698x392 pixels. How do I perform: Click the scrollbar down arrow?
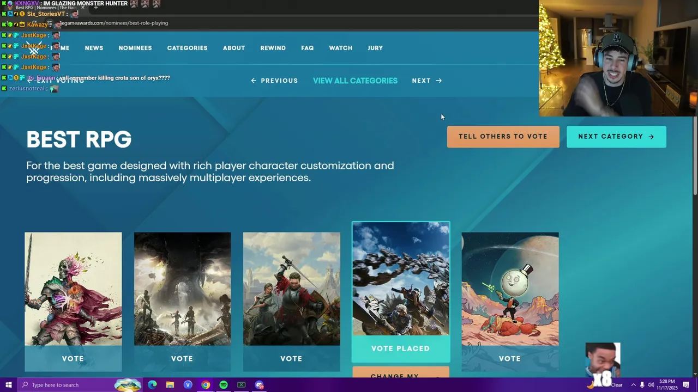pos(695,374)
